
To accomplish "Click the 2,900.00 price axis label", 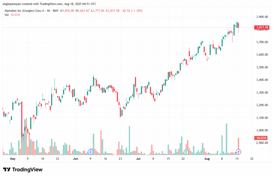I will point(262,143).
